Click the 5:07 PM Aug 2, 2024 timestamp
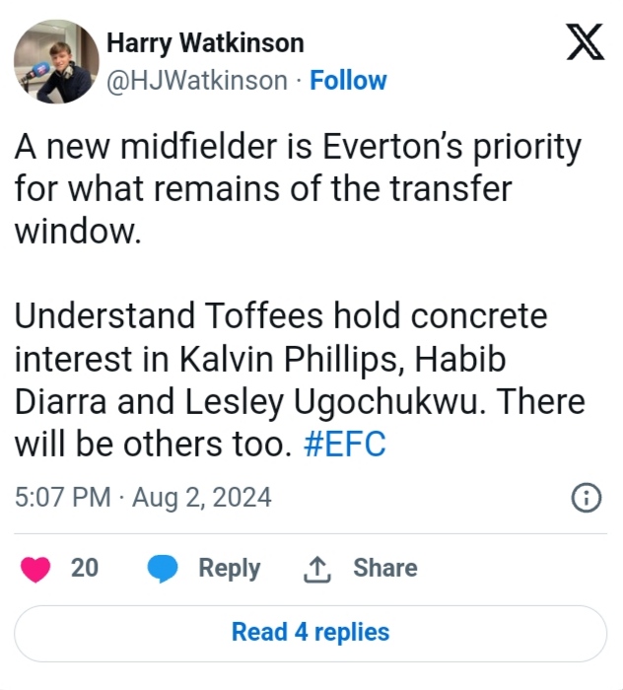Image resolution: width=623 pixels, height=690 pixels. click(143, 497)
